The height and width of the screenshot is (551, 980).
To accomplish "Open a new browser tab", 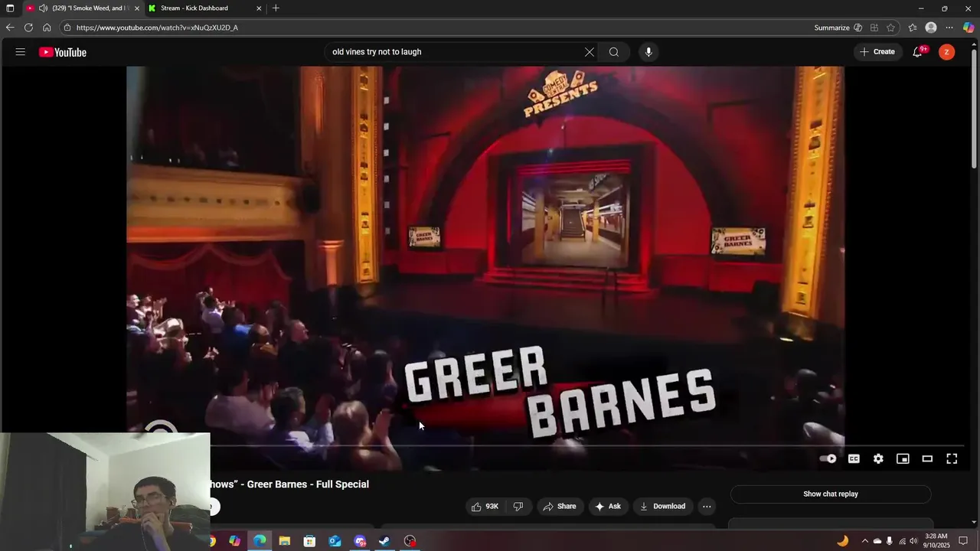I will coord(276,8).
